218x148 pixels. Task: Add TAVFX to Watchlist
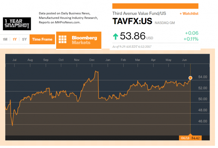189,14
